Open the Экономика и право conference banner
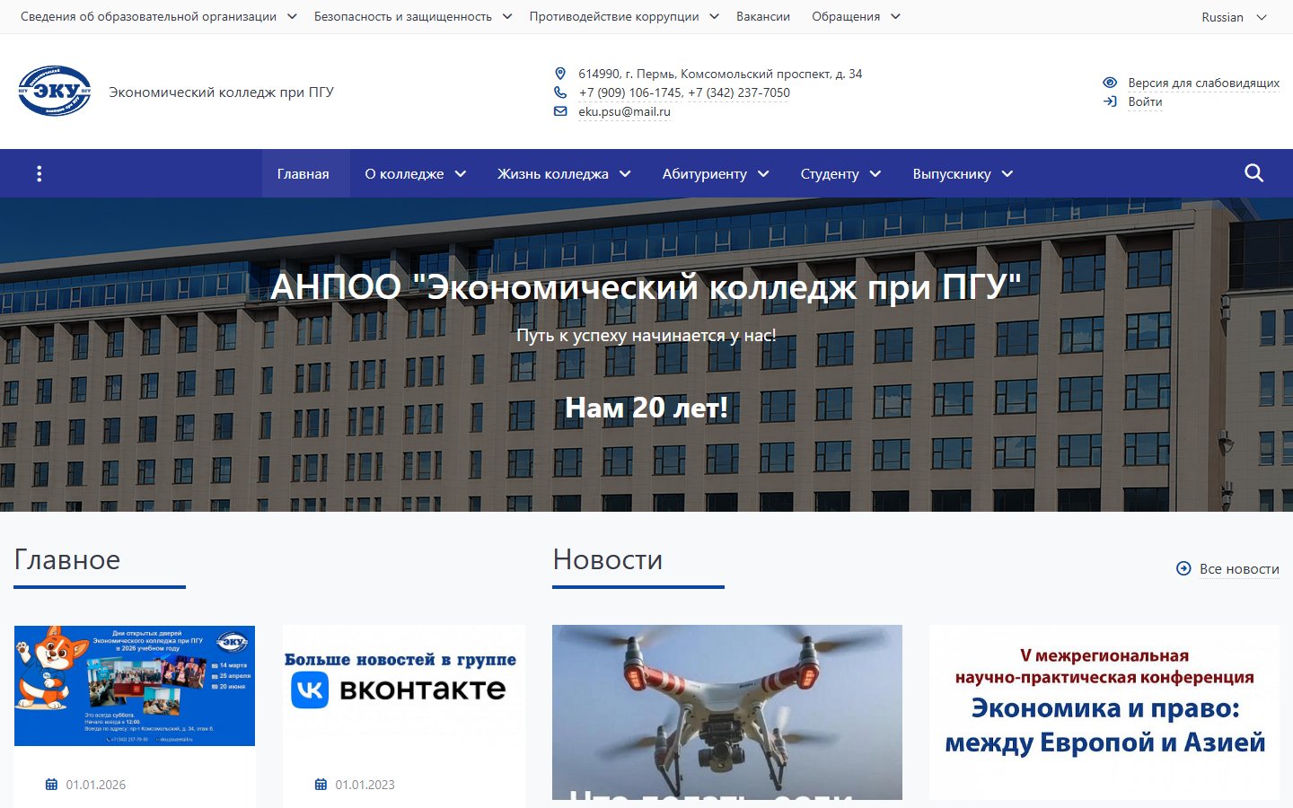This screenshot has width=1293, height=808. click(1104, 712)
